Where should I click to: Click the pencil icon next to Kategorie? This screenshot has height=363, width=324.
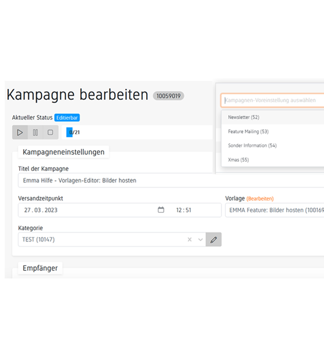point(213,240)
